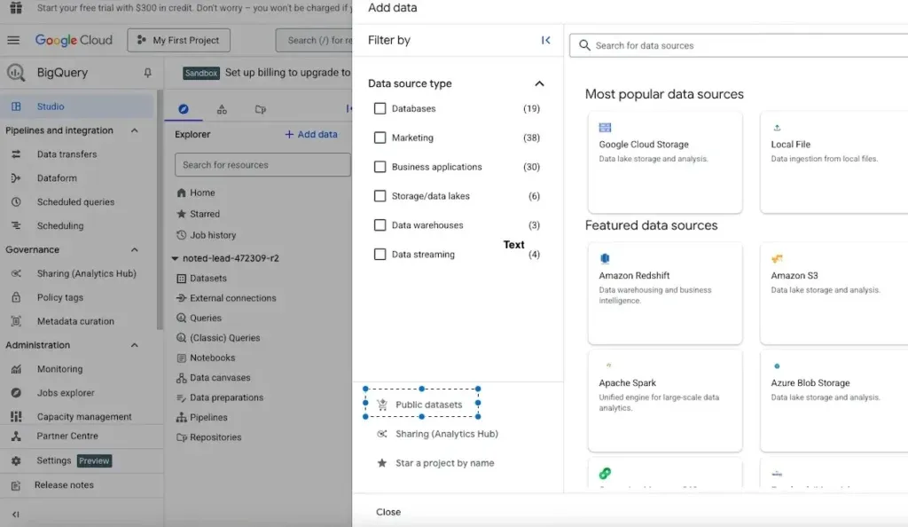
Task: Open the My First Project selector
Action: [179, 40]
